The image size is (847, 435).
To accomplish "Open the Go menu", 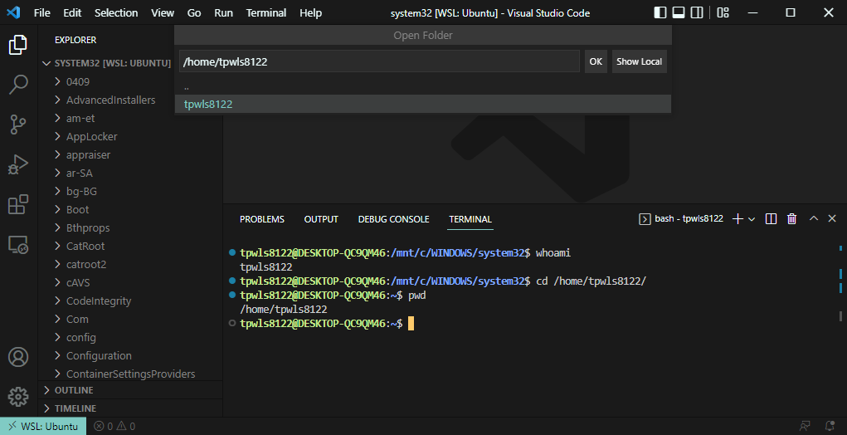I will point(194,13).
